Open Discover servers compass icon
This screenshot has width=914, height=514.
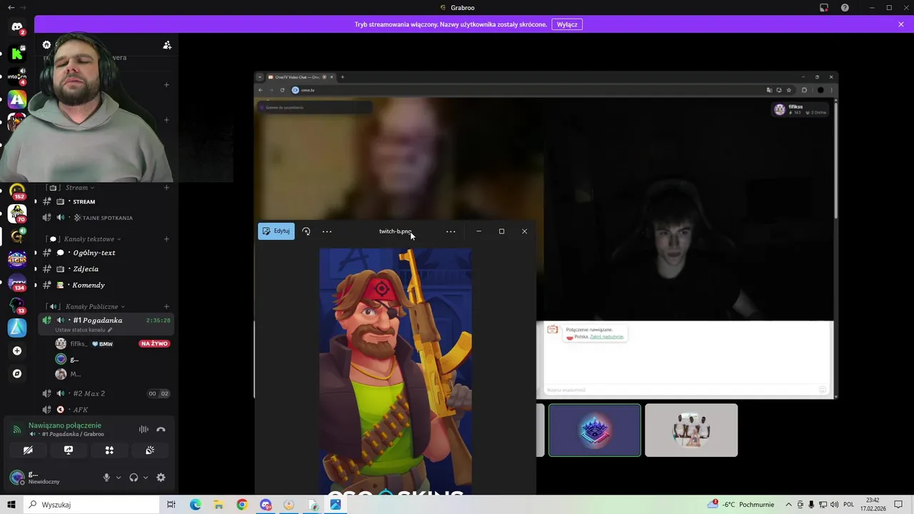17,373
